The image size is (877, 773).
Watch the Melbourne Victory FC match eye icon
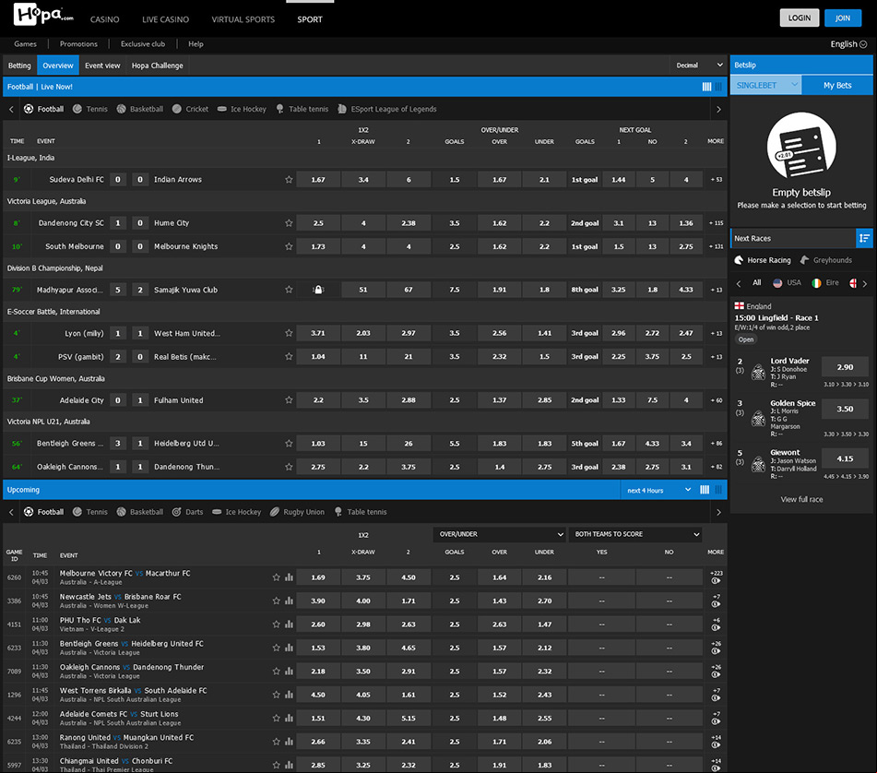pos(716,581)
